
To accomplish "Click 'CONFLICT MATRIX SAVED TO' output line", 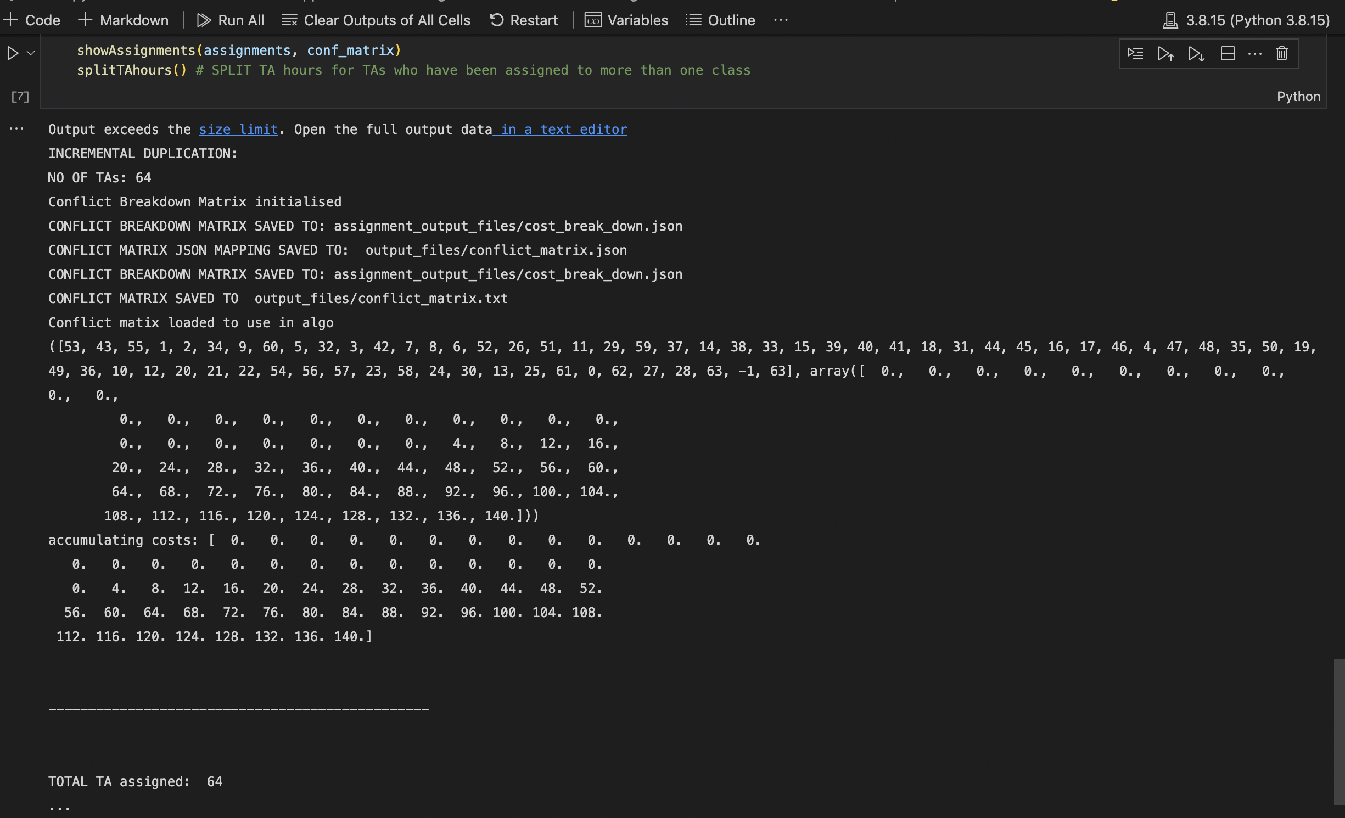I will (278, 299).
